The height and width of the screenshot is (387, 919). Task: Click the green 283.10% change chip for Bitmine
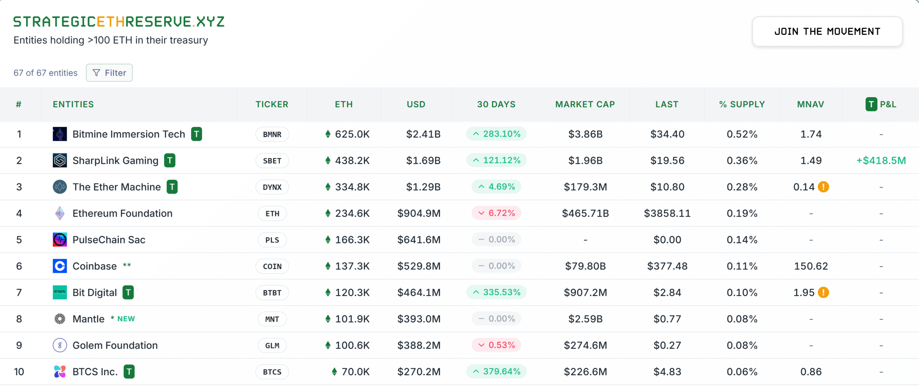pos(496,134)
